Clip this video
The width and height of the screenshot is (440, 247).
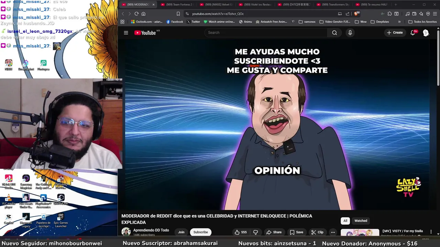point(317,232)
